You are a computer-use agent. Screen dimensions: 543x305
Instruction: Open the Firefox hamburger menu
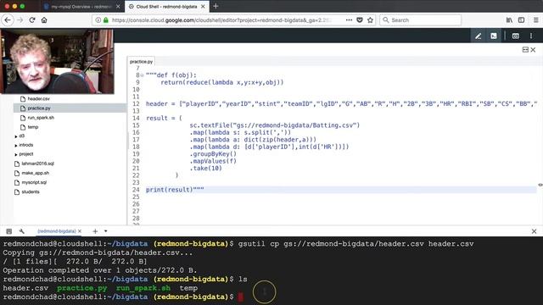click(535, 20)
